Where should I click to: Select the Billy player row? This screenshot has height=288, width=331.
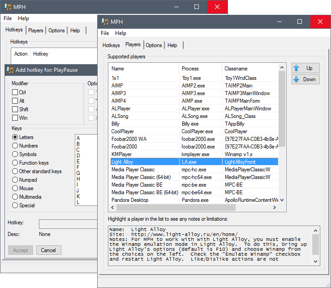(194, 124)
